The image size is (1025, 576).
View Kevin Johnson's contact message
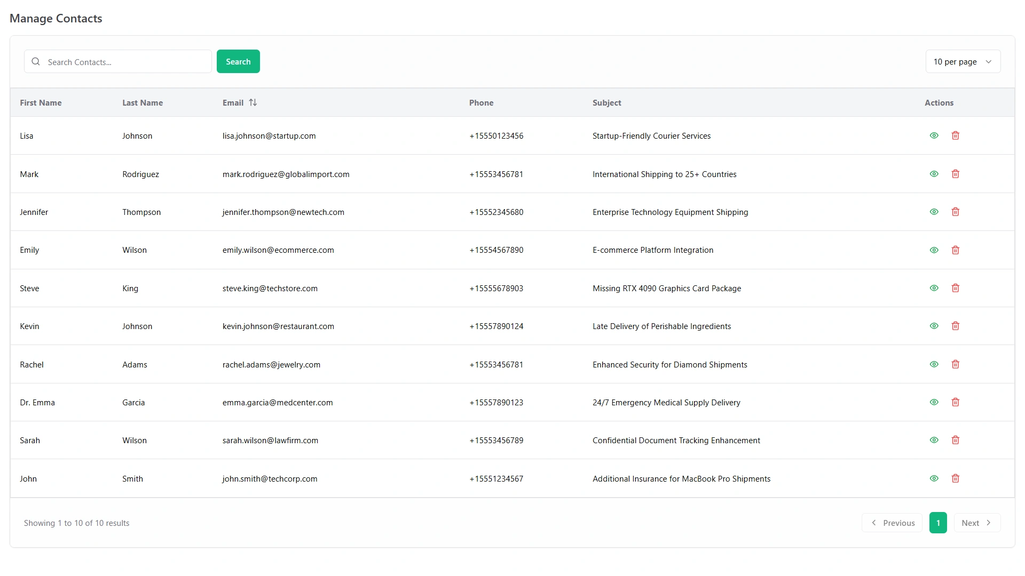point(934,326)
